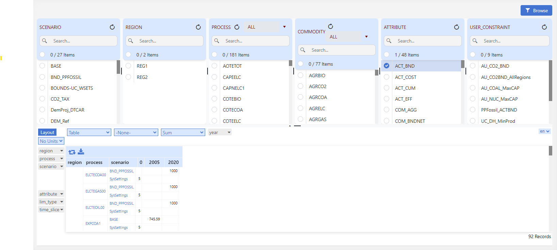This screenshot has width=557, height=250.
Task: Click the PROCESS panel refresh icon
Action: coord(237,27)
